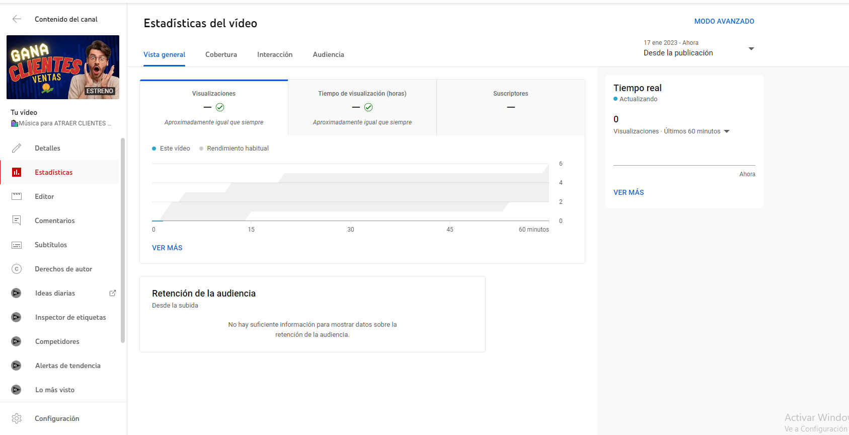Click the Subtítulos caption icon
849x435 pixels.
pos(17,245)
